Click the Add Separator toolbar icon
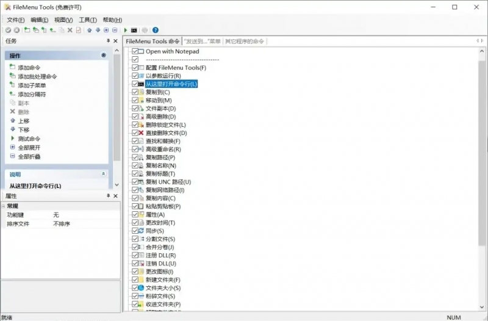This screenshot has width=488, height=321. coord(52,30)
